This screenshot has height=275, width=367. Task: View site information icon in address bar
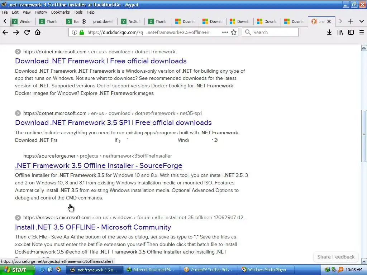pos(74,32)
